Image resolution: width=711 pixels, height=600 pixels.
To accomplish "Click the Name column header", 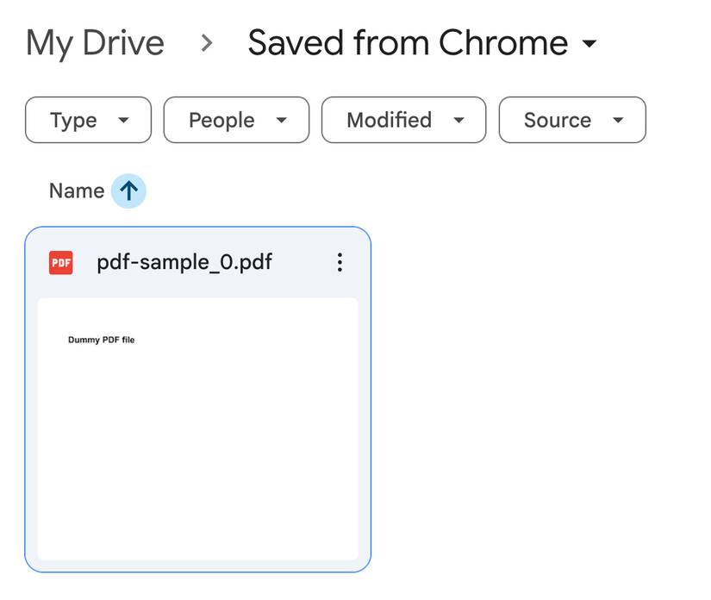I will click(76, 191).
